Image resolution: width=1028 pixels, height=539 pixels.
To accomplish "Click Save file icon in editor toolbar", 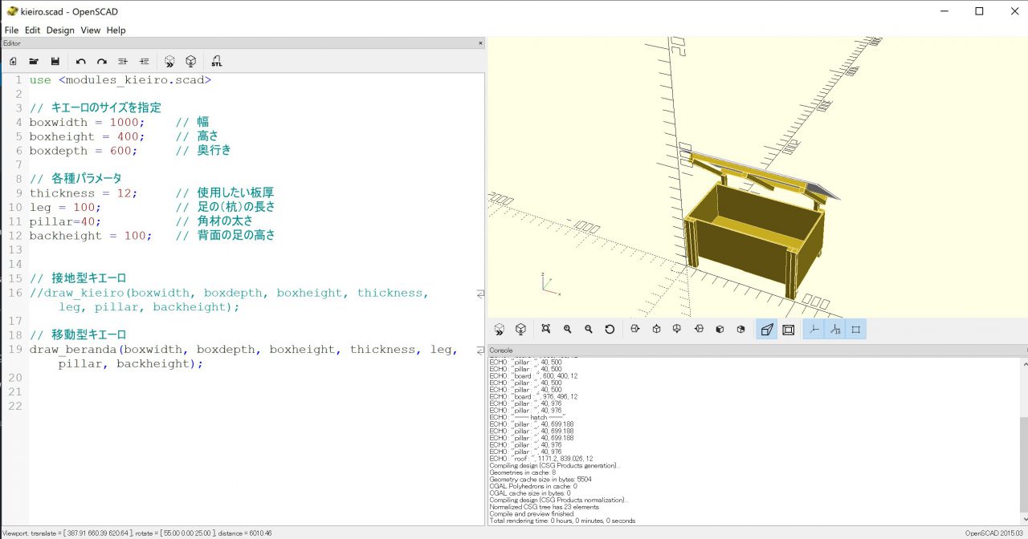I will 55,61.
